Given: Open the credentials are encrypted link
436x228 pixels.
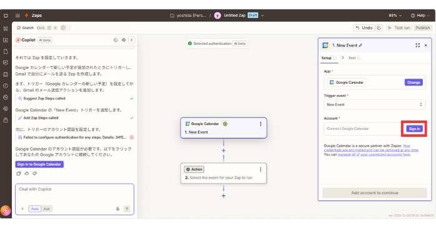Looking at the screenshot, I should click(371, 150).
